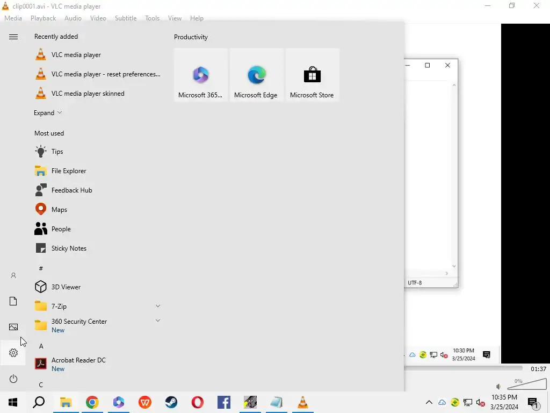Click the hamburger menu at top of Start
This screenshot has width=550, height=413.
pyautogui.click(x=13, y=37)
